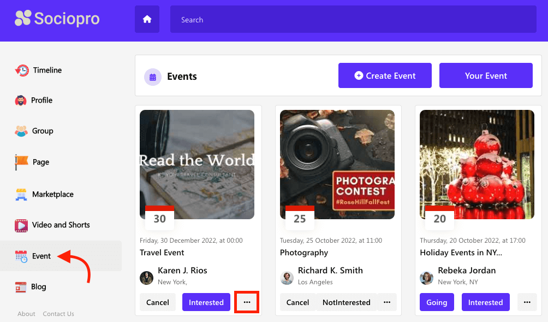Open more options for Holiday Events card
Viewport: 548px width, 322px height.
coord(527,302)
